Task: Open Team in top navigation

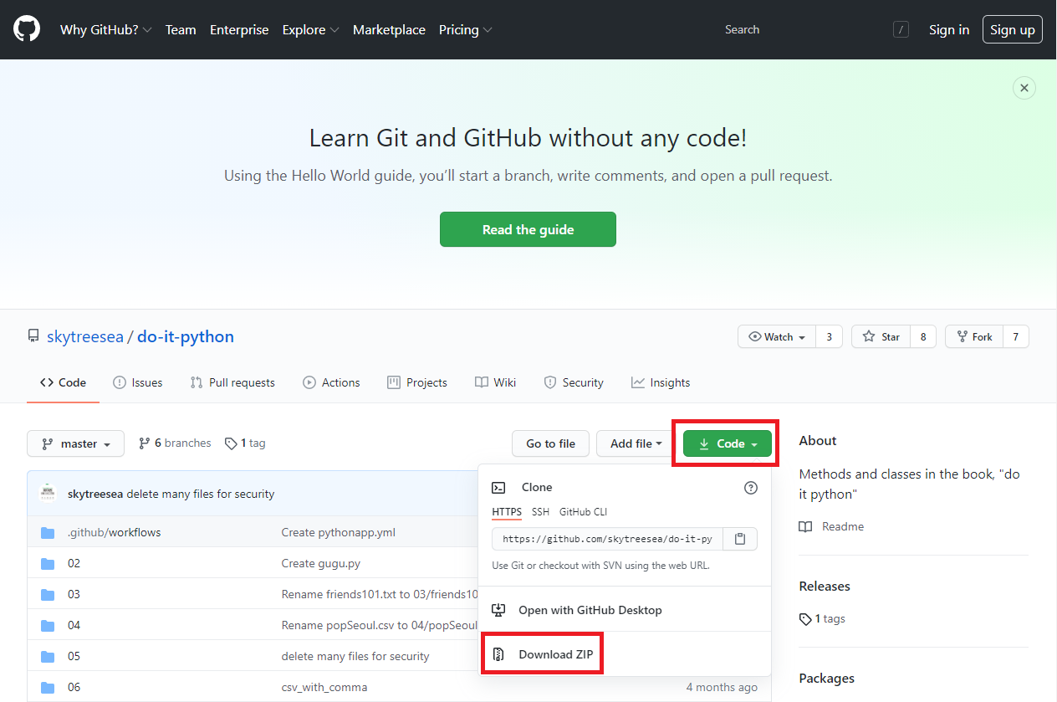Action: [181, 29]
